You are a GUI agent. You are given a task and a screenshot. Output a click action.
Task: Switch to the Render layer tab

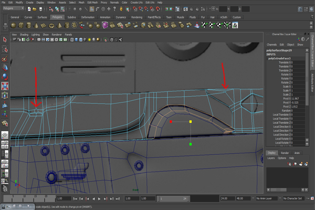tap(285, 153)
